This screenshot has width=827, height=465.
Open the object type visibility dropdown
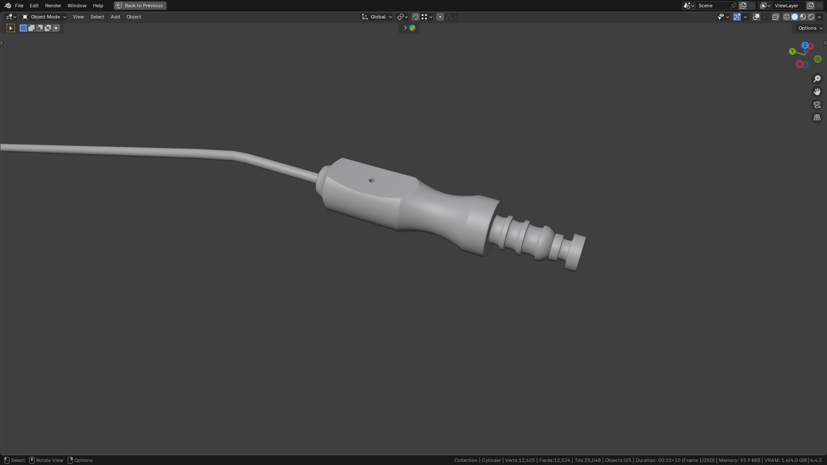pos(723,17)
